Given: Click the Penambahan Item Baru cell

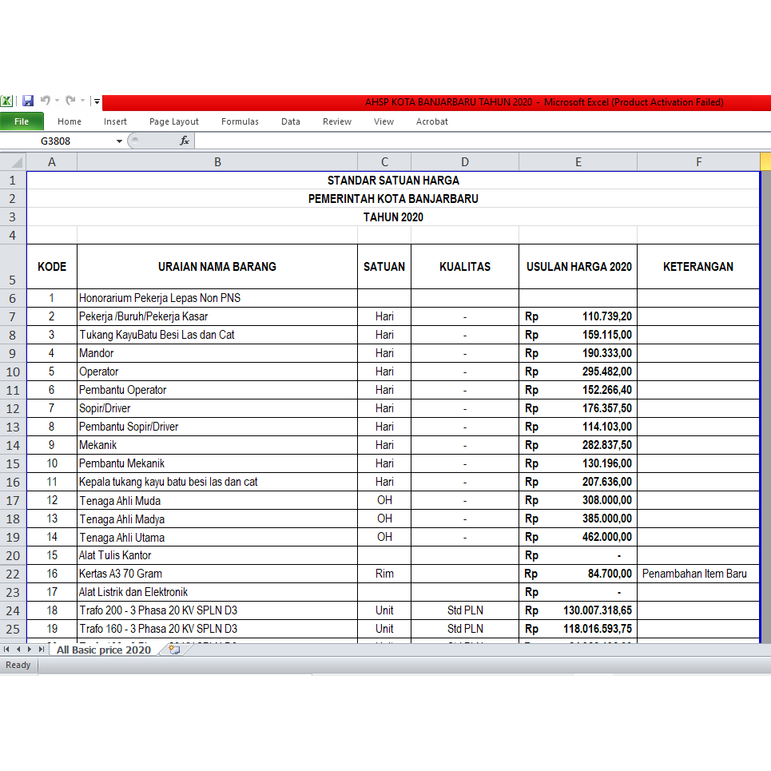Looking at the screenshot, I should pyautogui.click(x=699, y=574).
